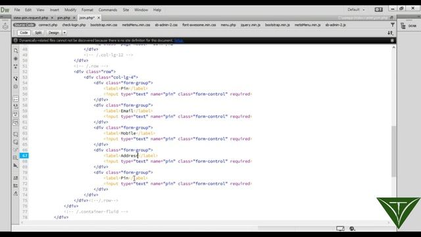Click the Outdent Code icon

point(16,186)
